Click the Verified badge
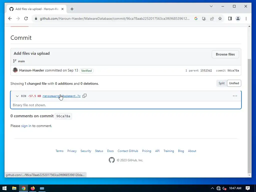Image resolution: width=256 pixels, height=192 pixels. [86, 71]
